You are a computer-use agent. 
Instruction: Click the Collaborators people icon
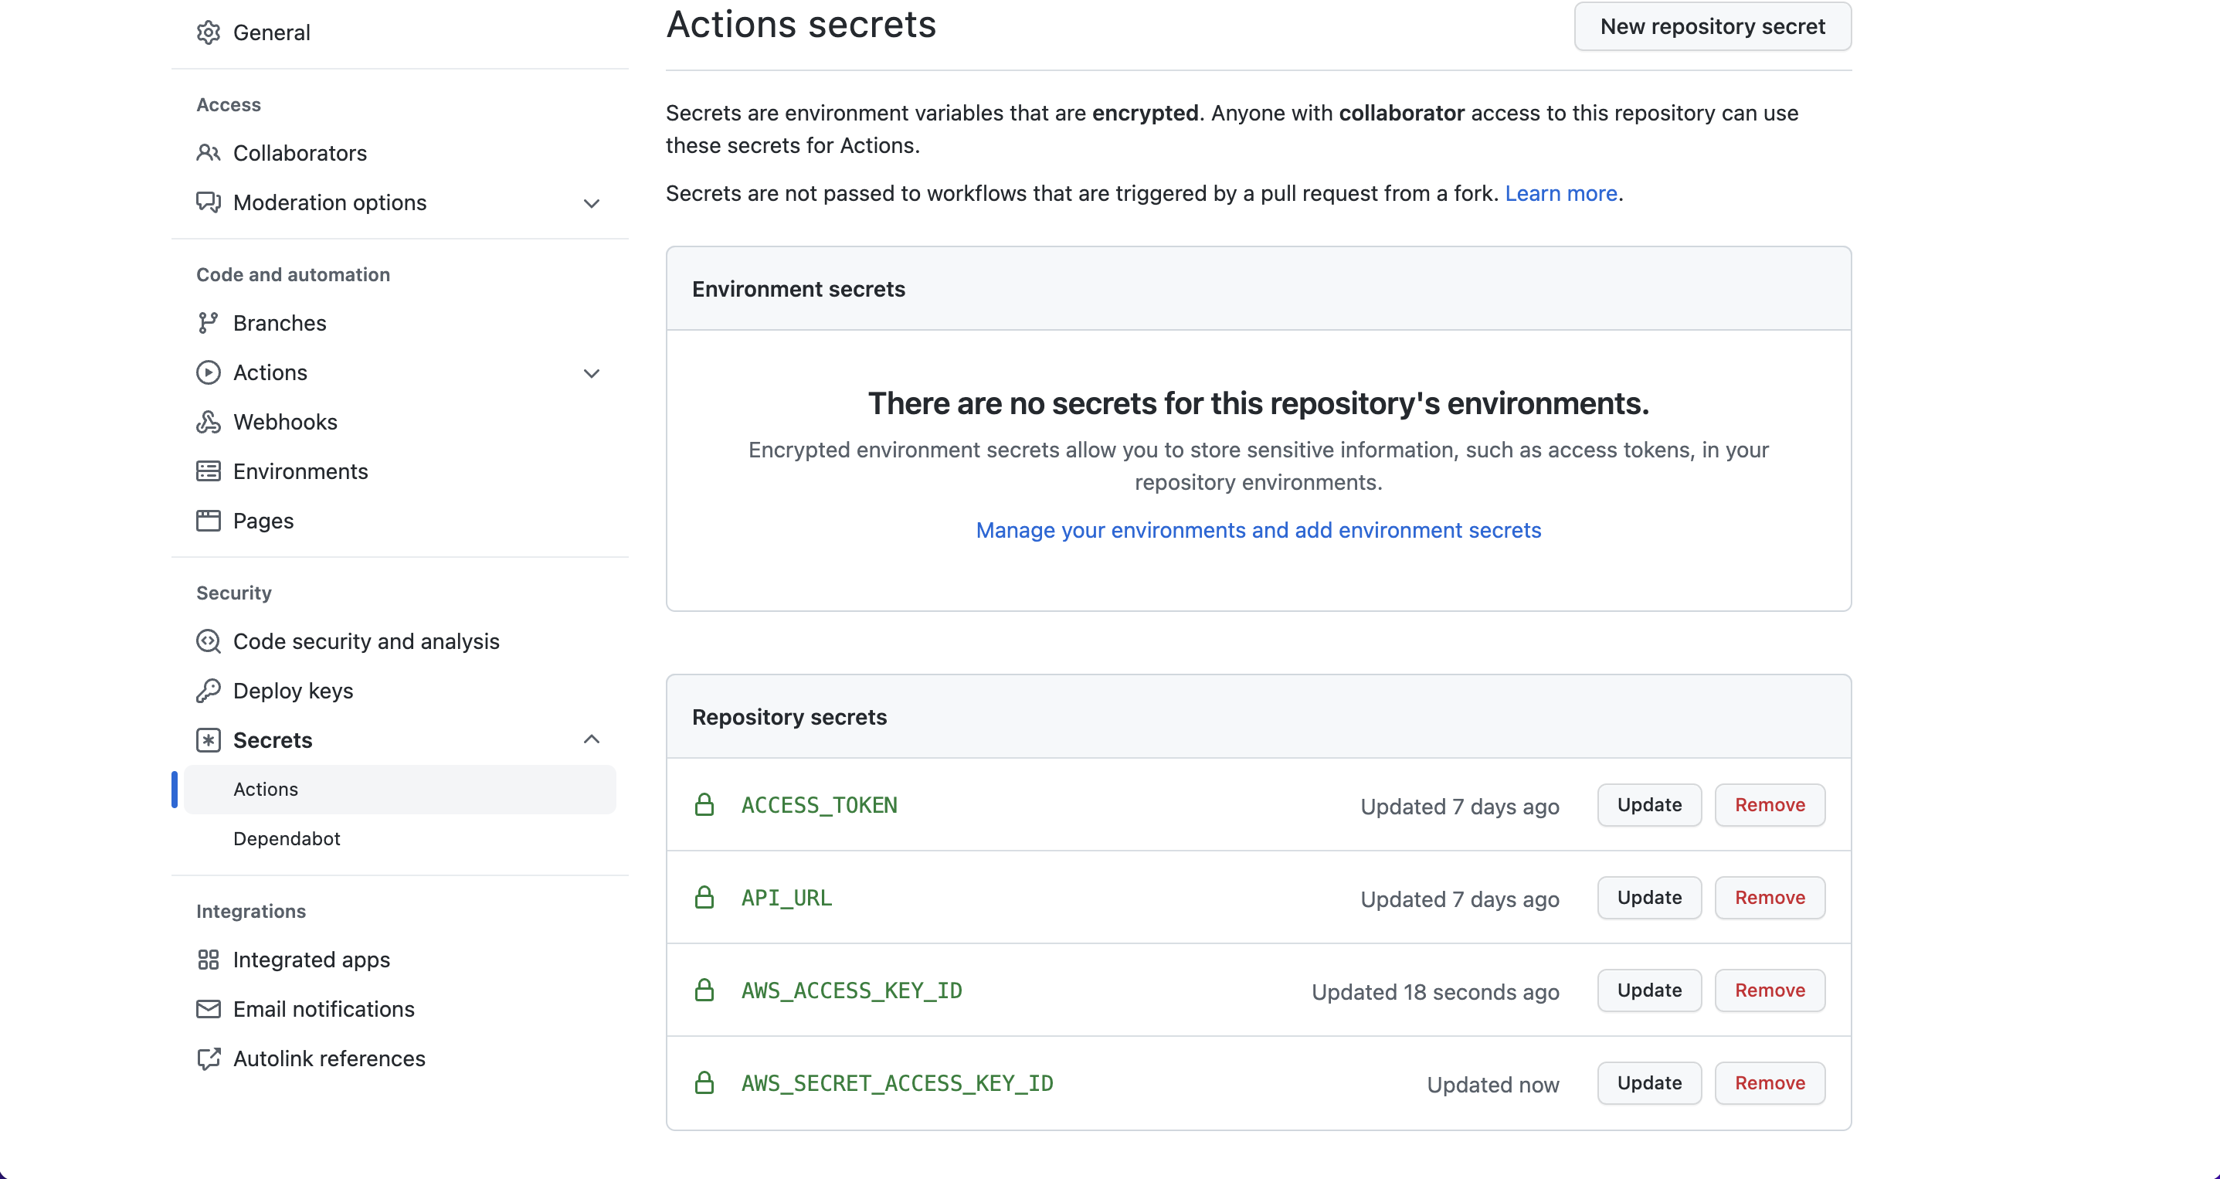pos(208,152)
